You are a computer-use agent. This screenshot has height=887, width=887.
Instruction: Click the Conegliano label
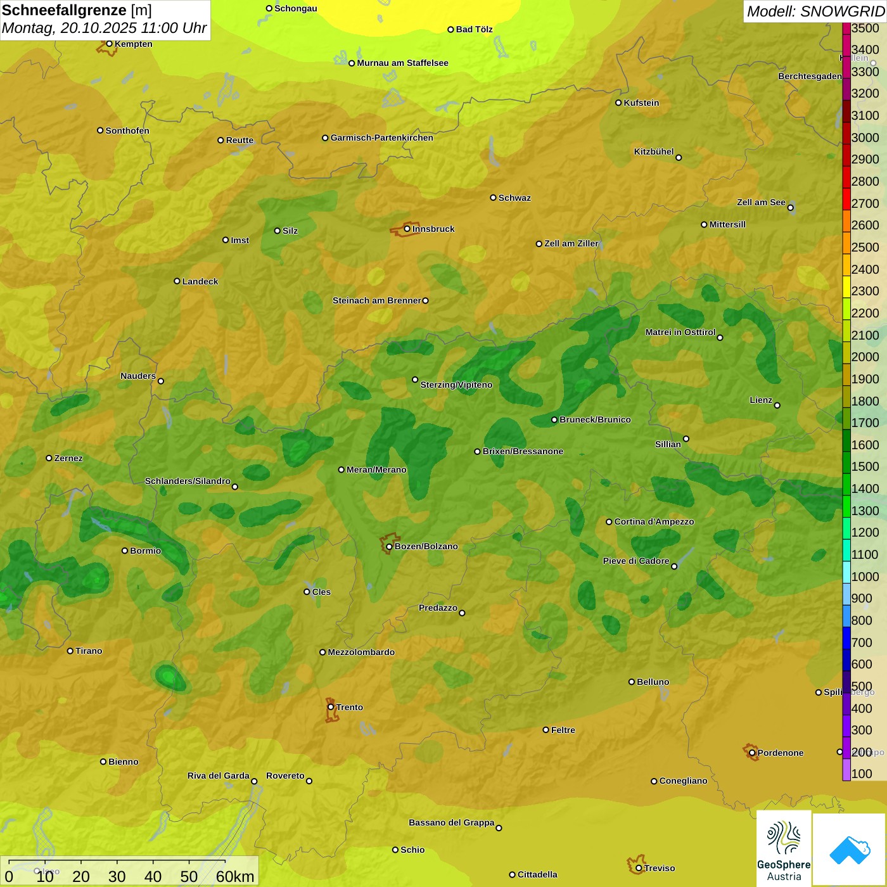(683, 781)
